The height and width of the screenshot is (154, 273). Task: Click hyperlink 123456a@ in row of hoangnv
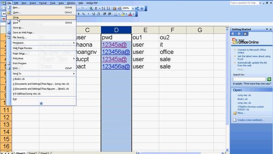(x=116, y=52)
